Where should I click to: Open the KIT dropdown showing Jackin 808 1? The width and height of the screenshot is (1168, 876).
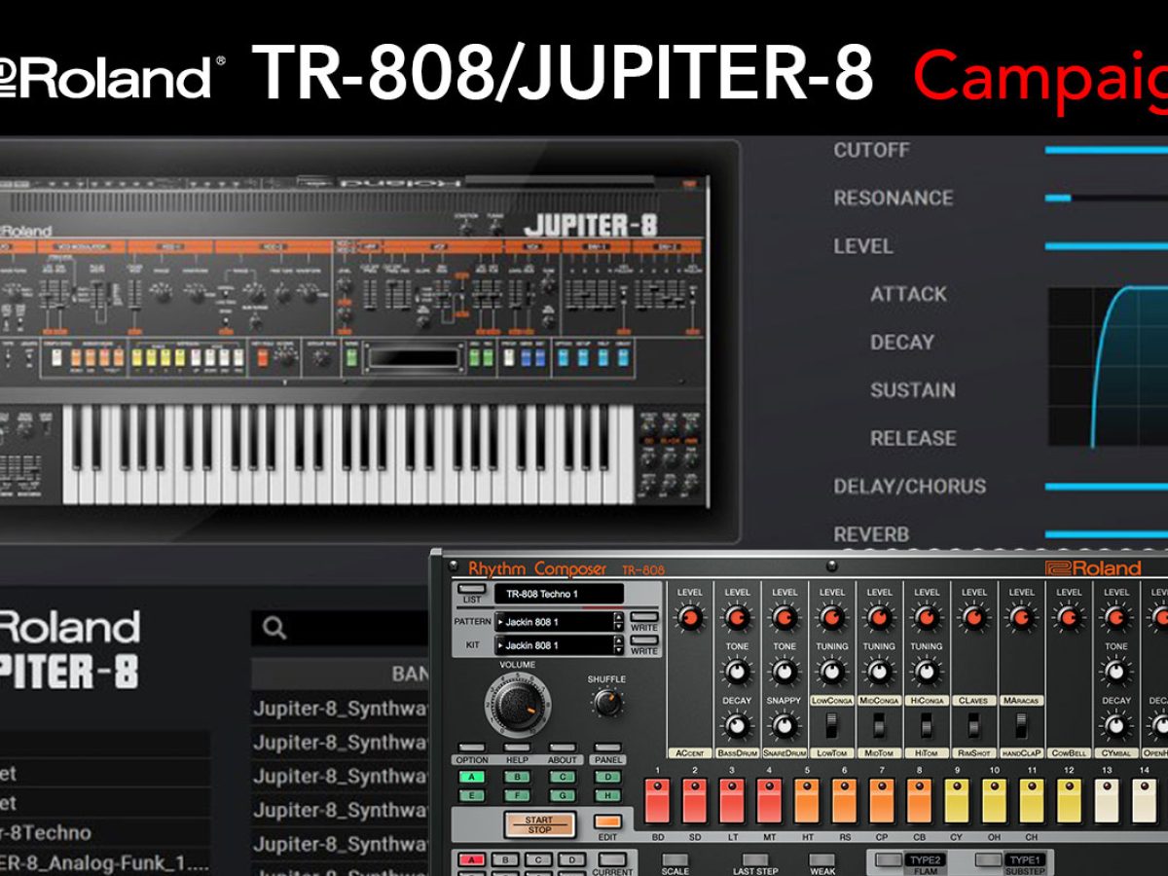[559, 644]
